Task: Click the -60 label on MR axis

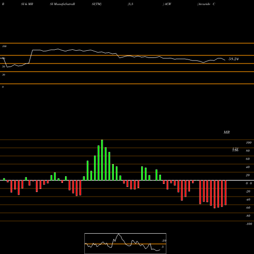Action: tap(248, 208)
